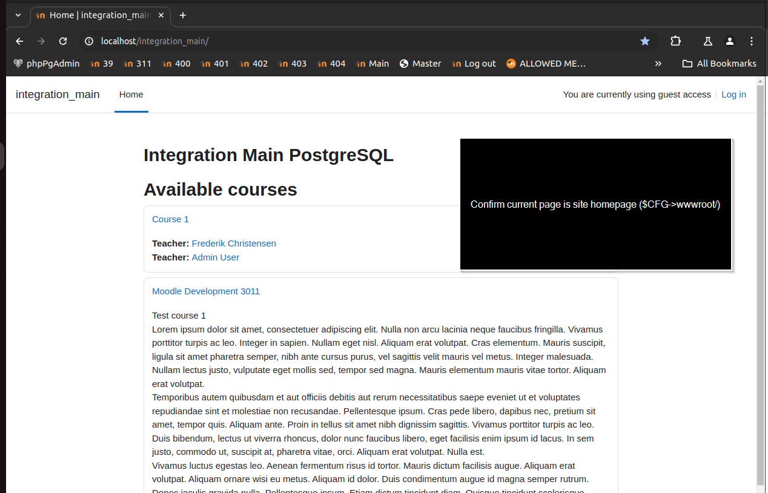The image size is (768, 493).
Task: Open the Main bookmark
Action: (x=372, y=63)
